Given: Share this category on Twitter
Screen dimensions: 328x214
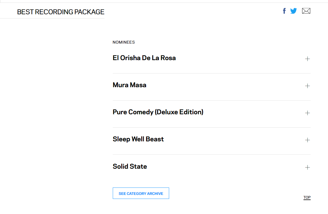Looking at the screenshot, I should pos(294,11).
